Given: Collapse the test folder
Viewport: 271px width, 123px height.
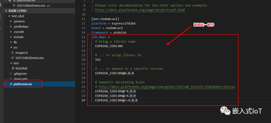Looking at the screenshot, I should [x=11, y=63].
